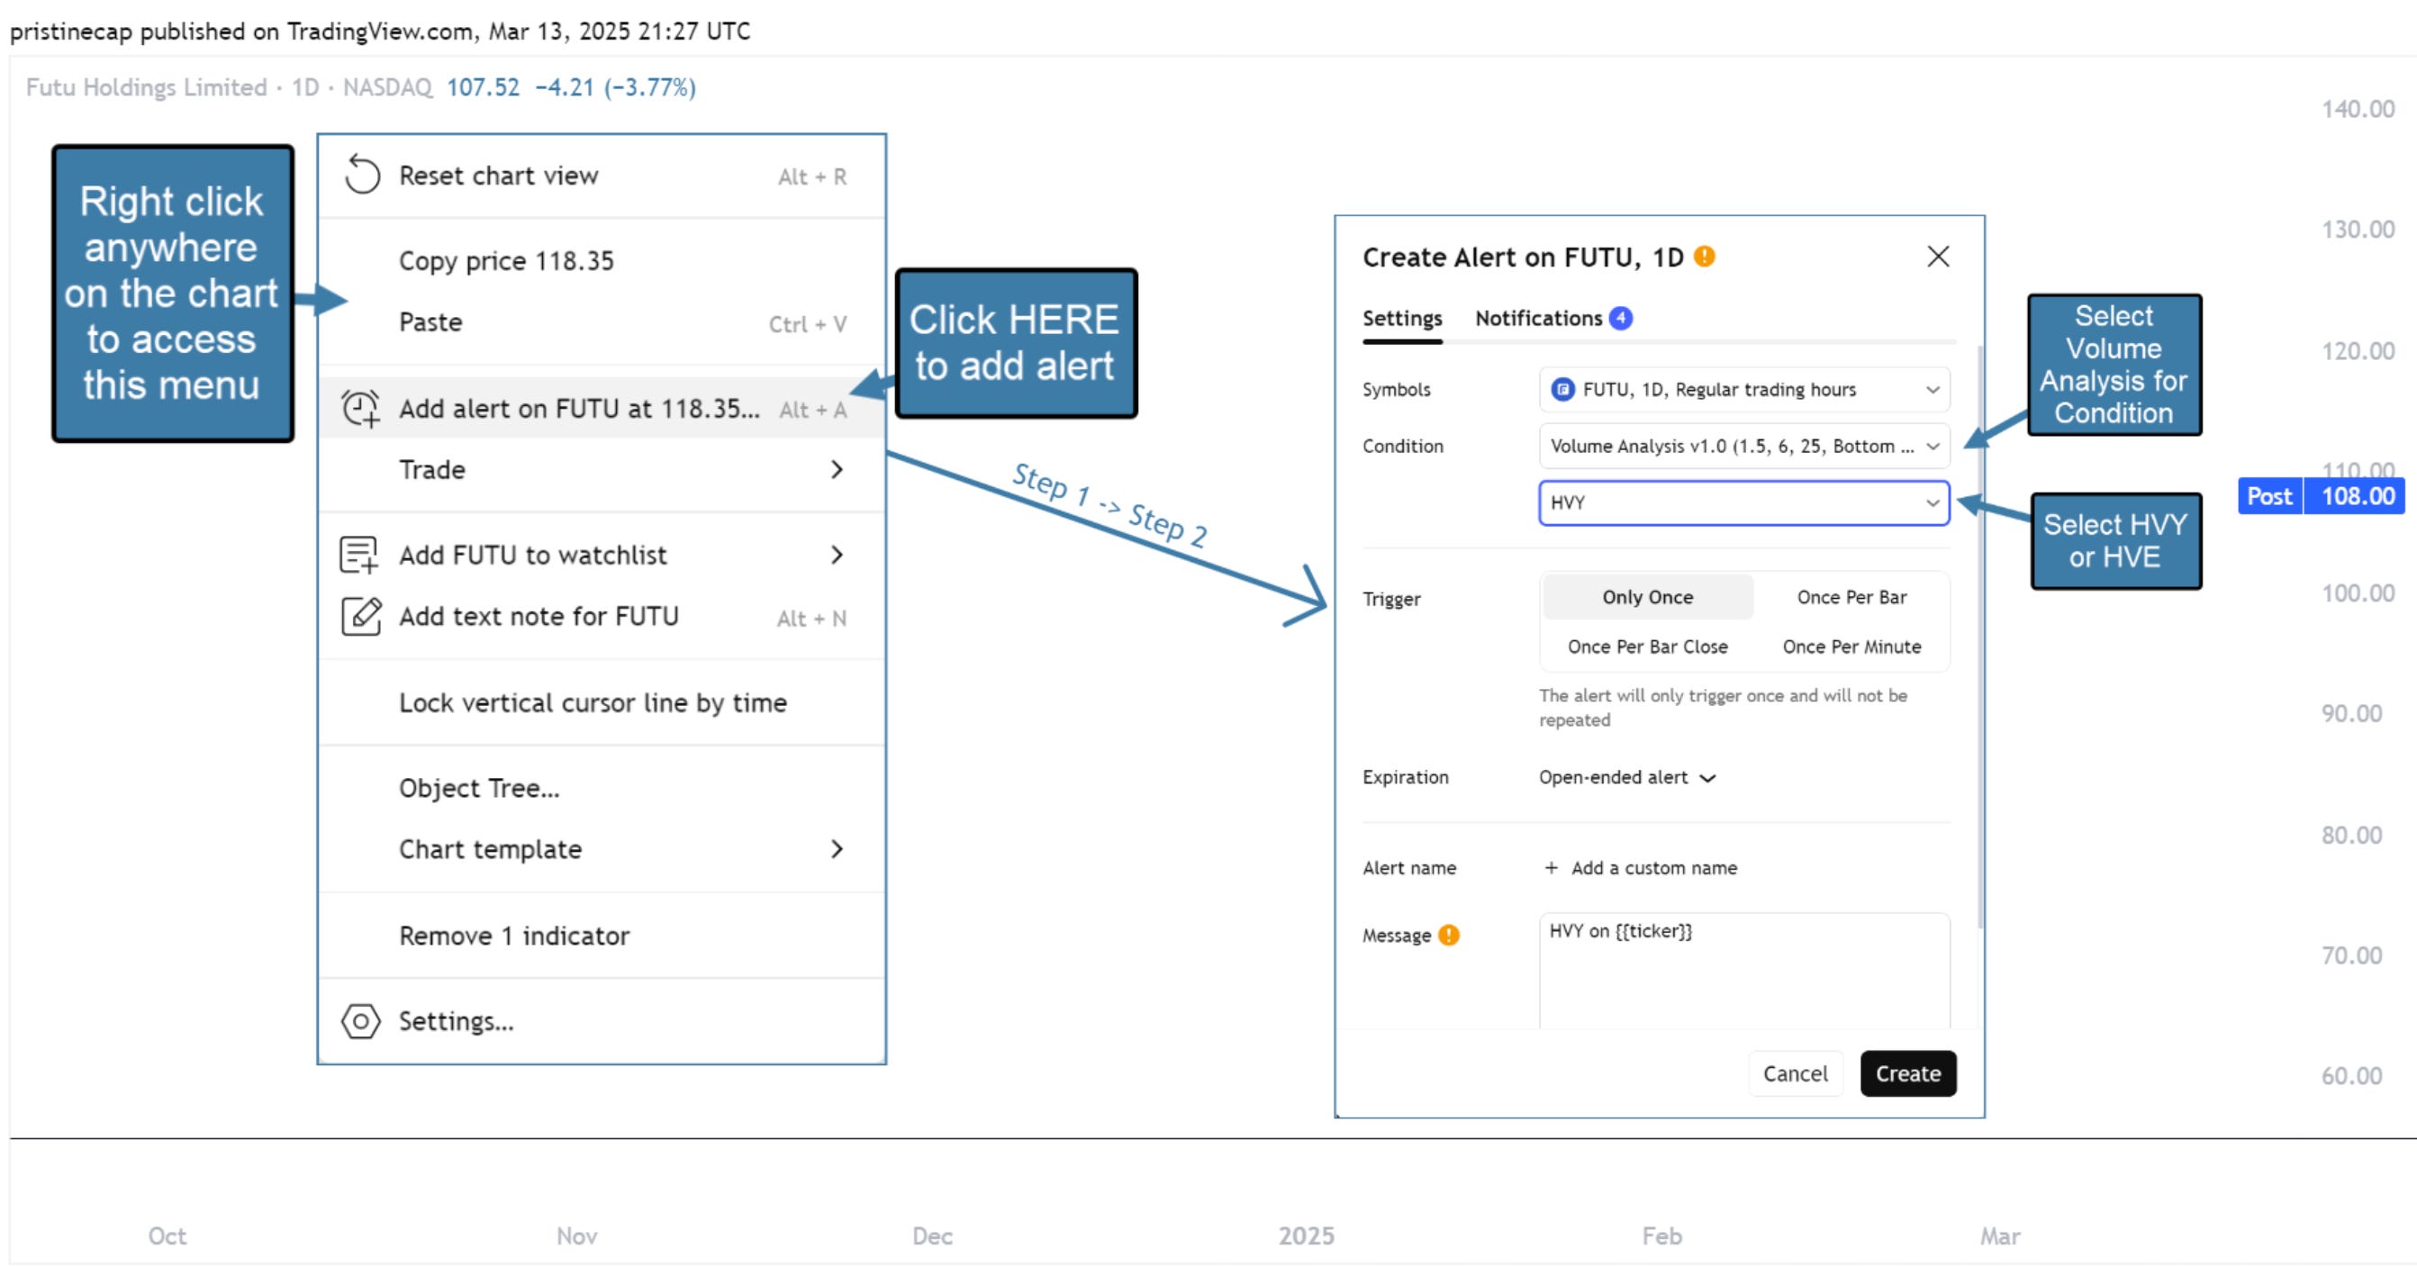This screenshot has height=1266, width=2417.
Task: Click the Cancel button
Action: pyautogui.click(x=1794, y=1073)
